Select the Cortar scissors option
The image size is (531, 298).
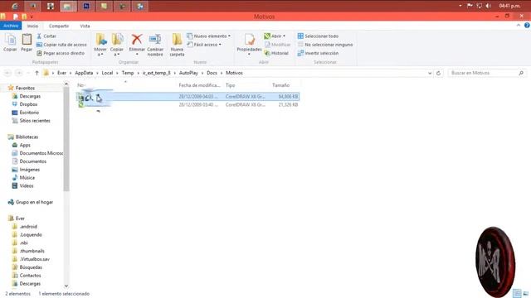click(46, 36)
